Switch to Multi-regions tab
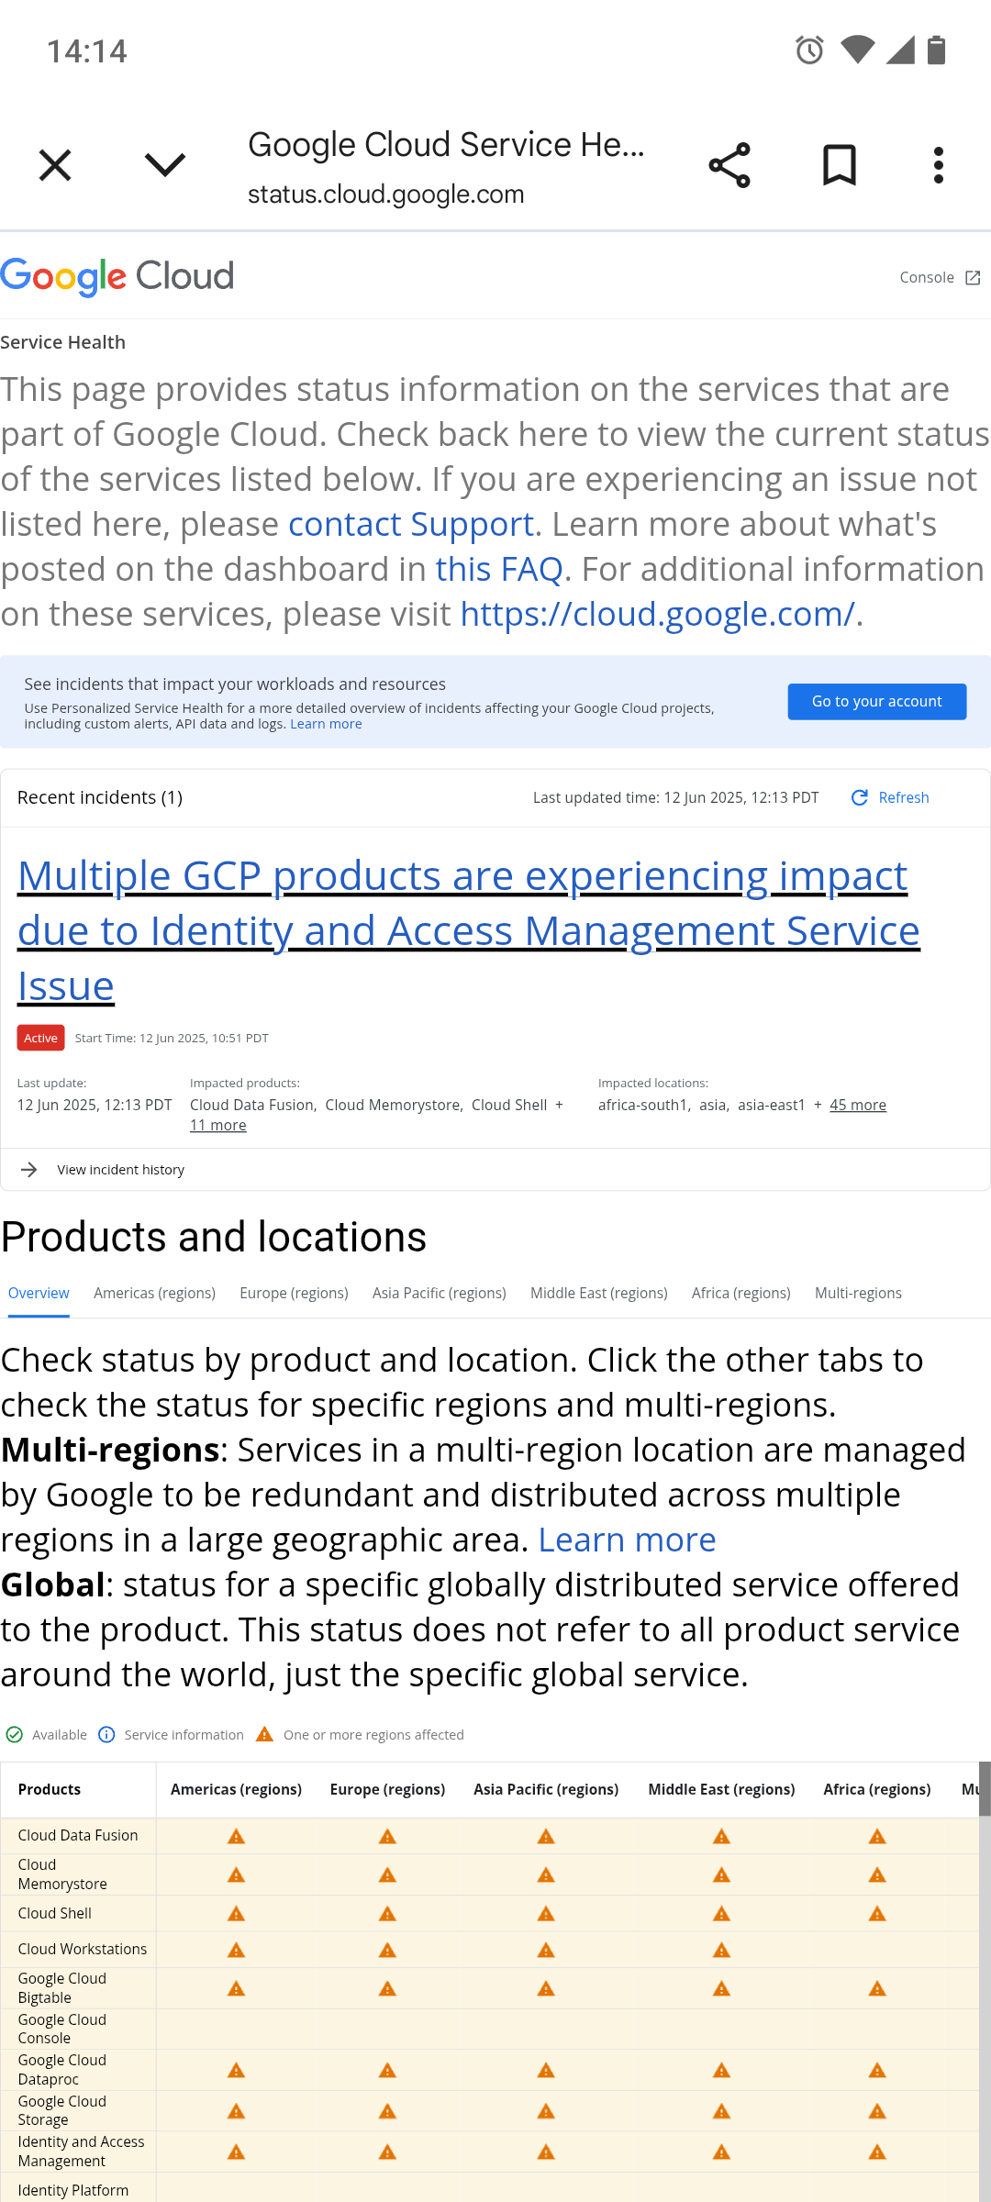 (x=858, y=1293)
